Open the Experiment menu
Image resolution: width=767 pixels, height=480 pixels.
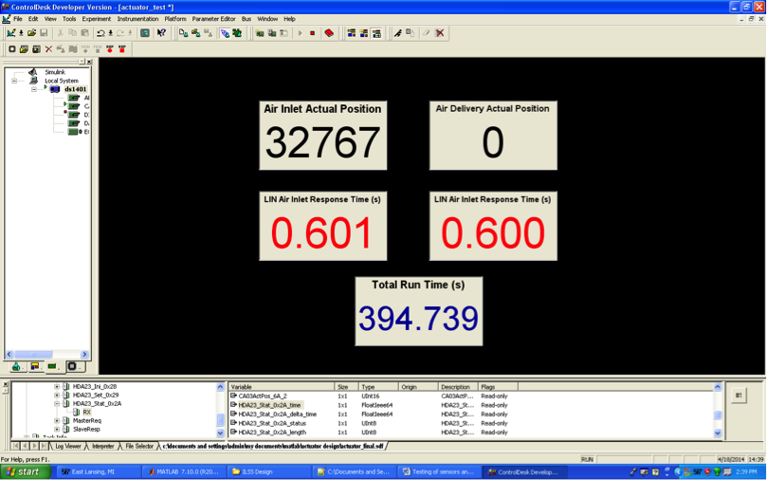click(97, 19)
